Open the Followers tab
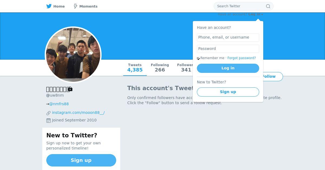Viewport: 325px width, 170px height. (185, 68)
